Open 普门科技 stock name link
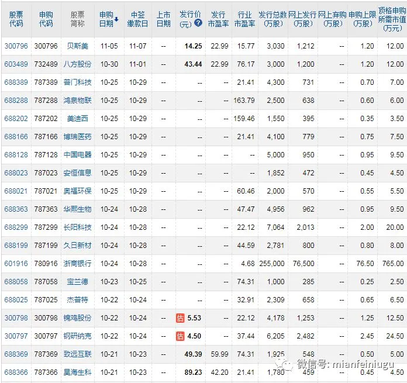407x383 pixels. [x=77, y=82]
